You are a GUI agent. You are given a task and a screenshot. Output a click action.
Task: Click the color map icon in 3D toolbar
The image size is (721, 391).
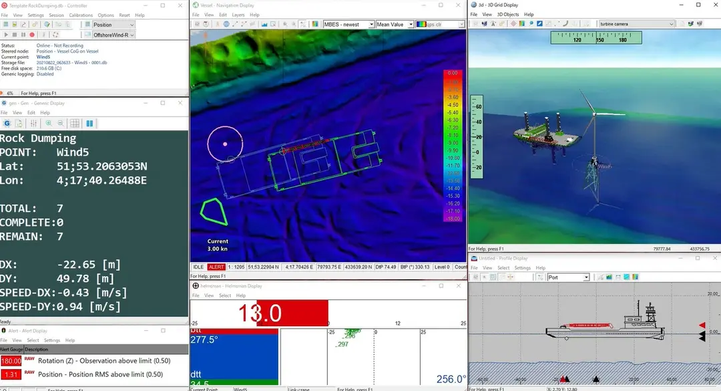pyautogui.click(x=522, y=23)
